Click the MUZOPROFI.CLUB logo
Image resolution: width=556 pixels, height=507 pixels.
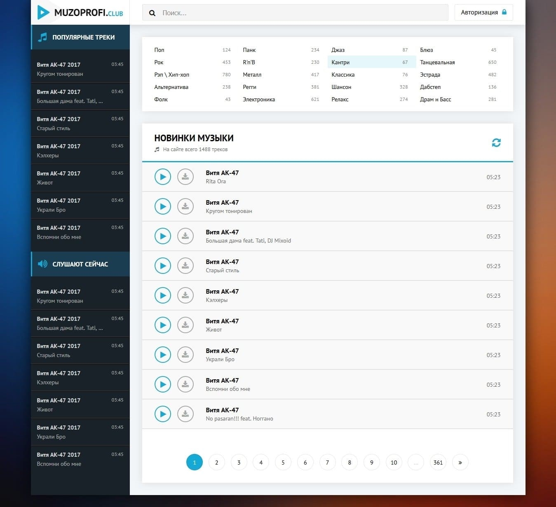80,12
